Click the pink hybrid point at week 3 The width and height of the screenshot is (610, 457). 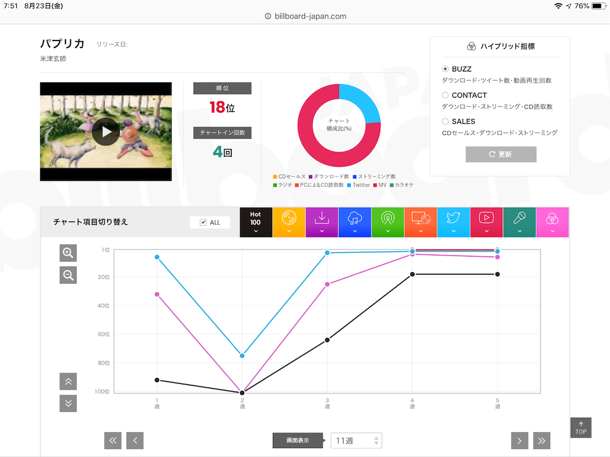(x=327, y=284)
